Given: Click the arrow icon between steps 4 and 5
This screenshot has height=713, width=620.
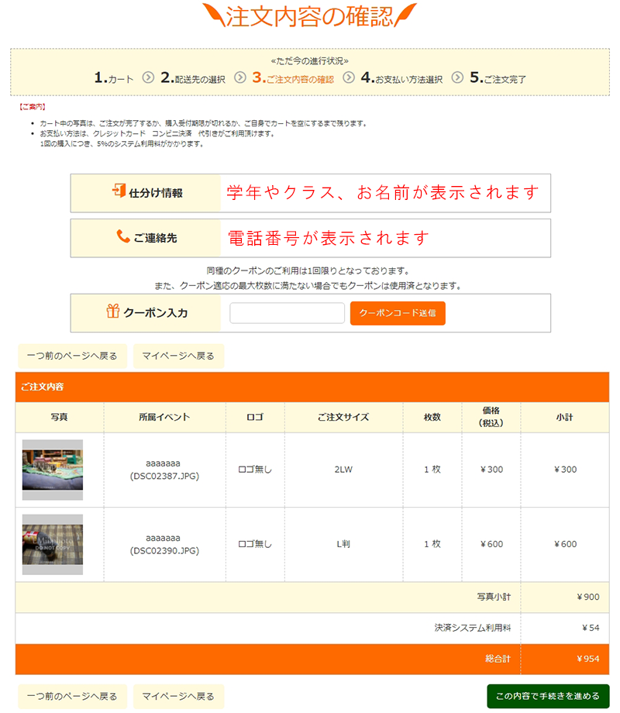Looking at the screenshot, I should 457,77.
